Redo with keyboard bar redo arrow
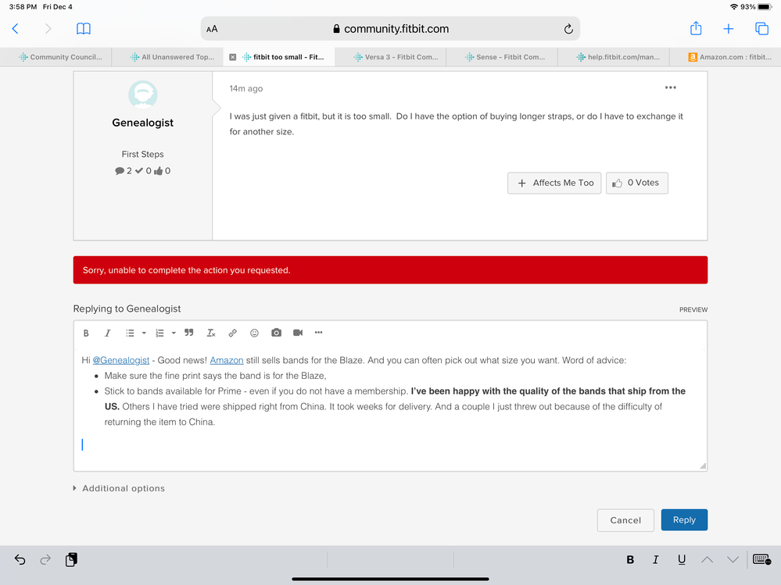Screen dimensions: 781x585 45,560
